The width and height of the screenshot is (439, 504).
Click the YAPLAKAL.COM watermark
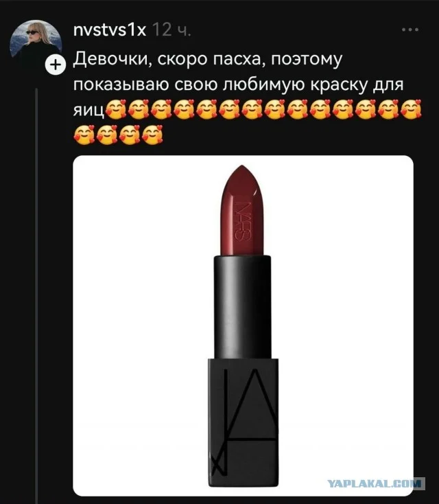[x=375, y=483]
